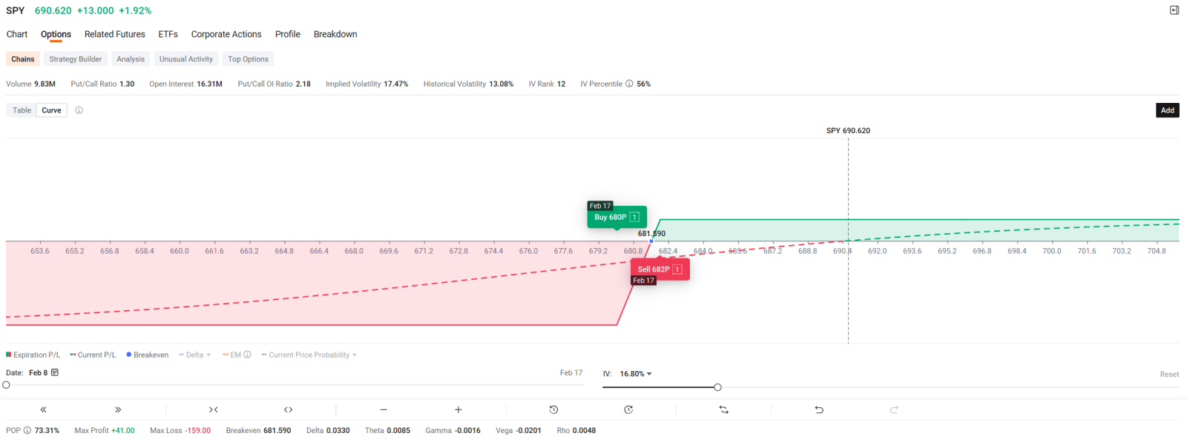Viewport: 1187px width, 439px height.
Task: Open the Corporate Actions tab
Action: coord(226,34)
